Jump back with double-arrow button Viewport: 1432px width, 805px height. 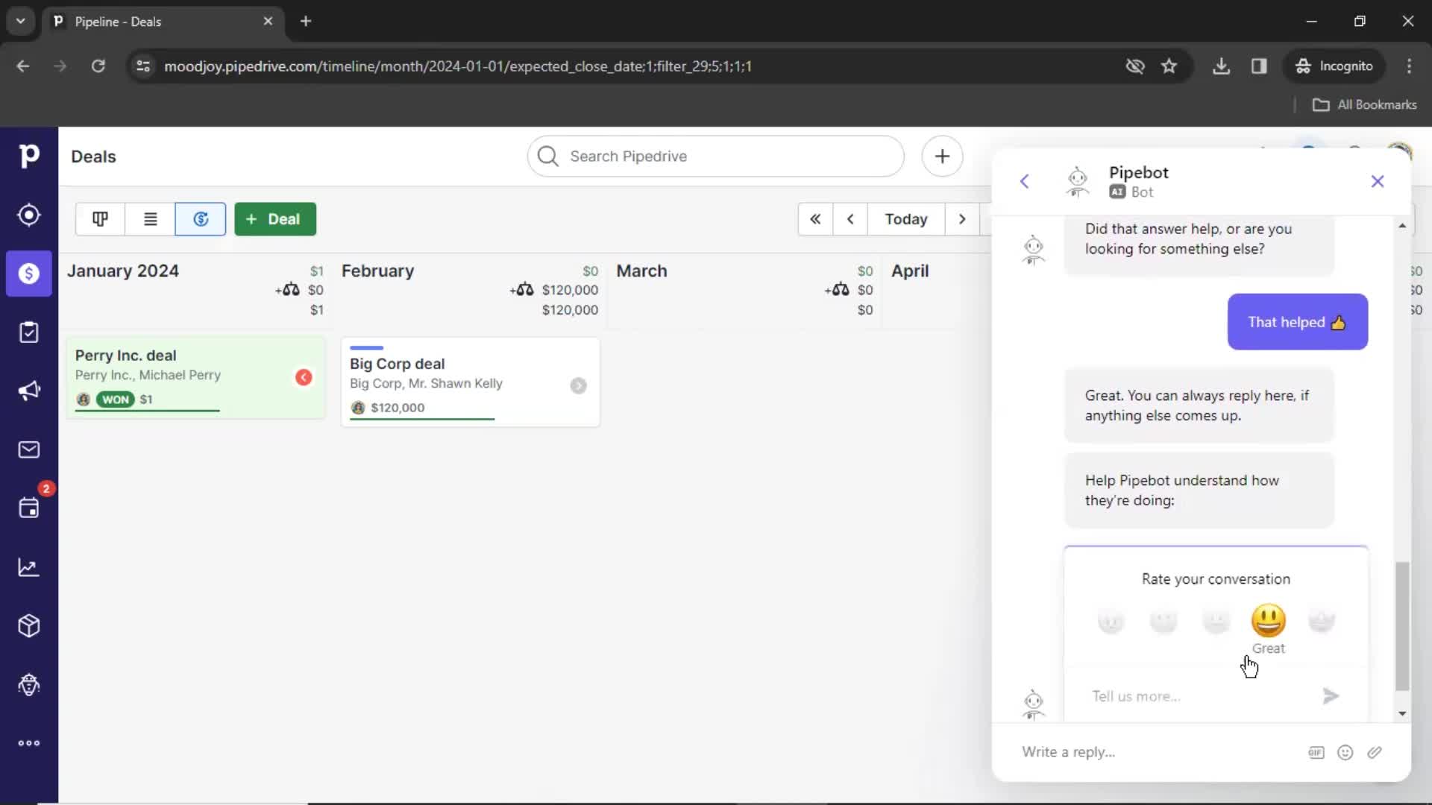815,219
